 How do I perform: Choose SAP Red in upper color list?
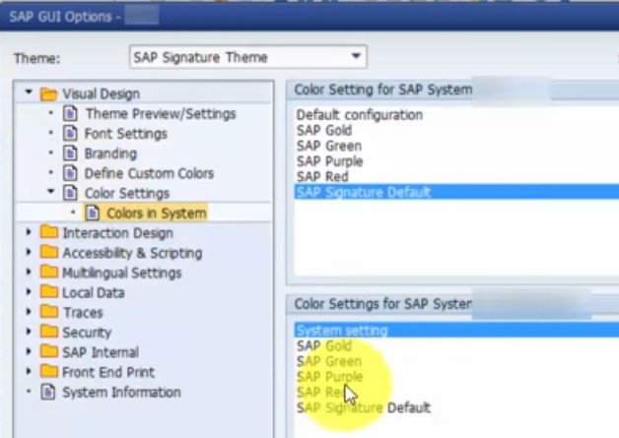pos(322,176)
